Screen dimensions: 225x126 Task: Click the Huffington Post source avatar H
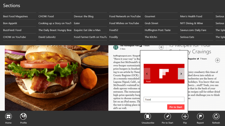click(x=116, y=47)
